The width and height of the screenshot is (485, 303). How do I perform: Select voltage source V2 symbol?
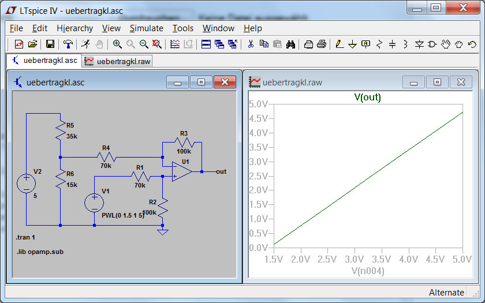(27, 184)
